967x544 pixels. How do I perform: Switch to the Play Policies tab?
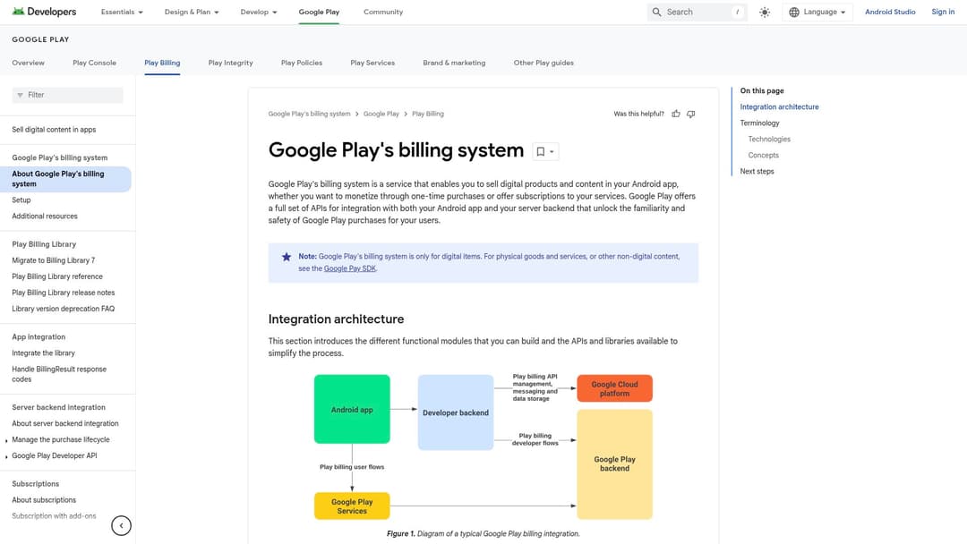click(302, 63)
